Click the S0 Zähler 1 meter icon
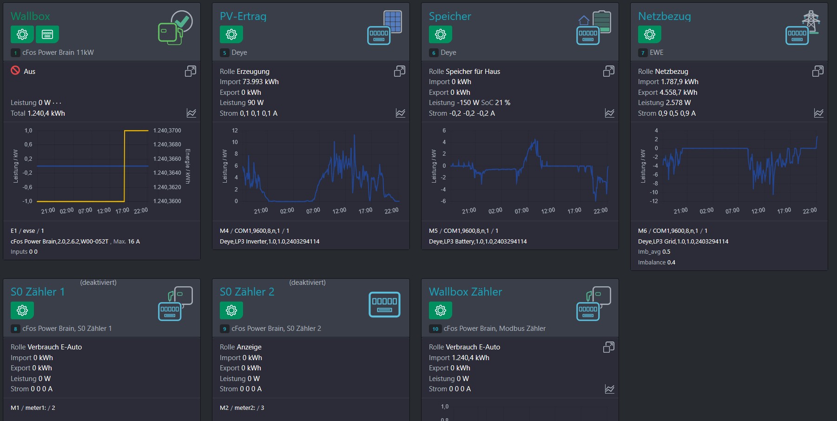Viewport: 837px width, 421px height. click(175, 303)
